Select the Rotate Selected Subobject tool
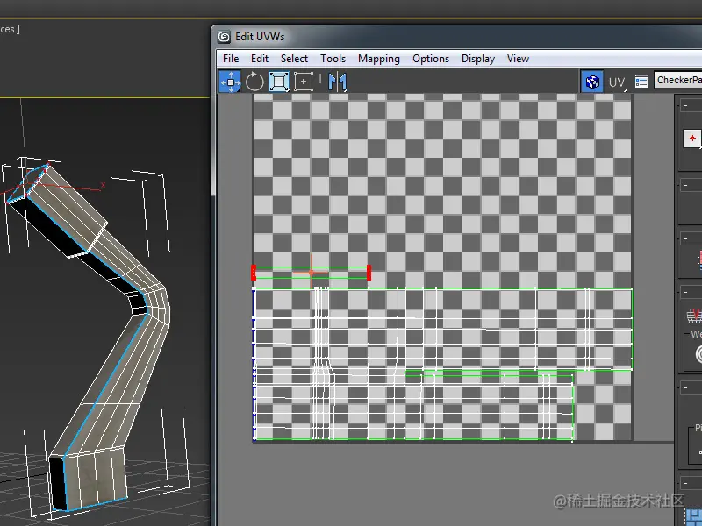 (x=254, y=82)
